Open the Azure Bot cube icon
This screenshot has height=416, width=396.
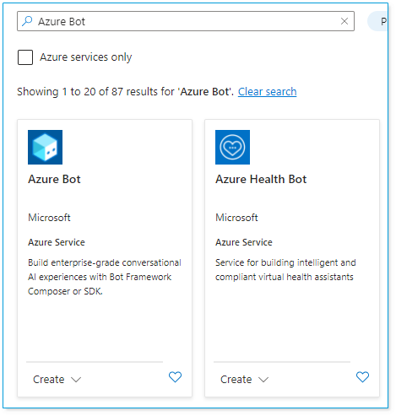(45, 147)
